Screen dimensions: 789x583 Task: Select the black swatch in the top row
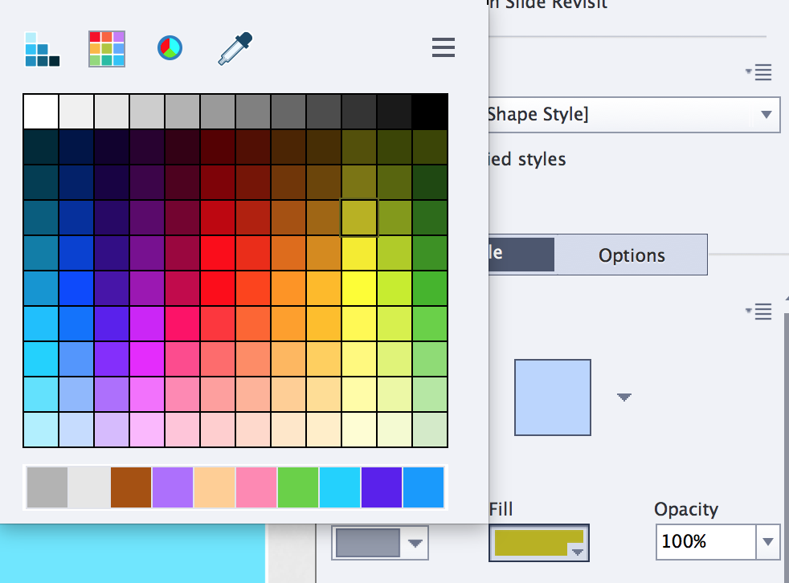(x=430, y=111)
